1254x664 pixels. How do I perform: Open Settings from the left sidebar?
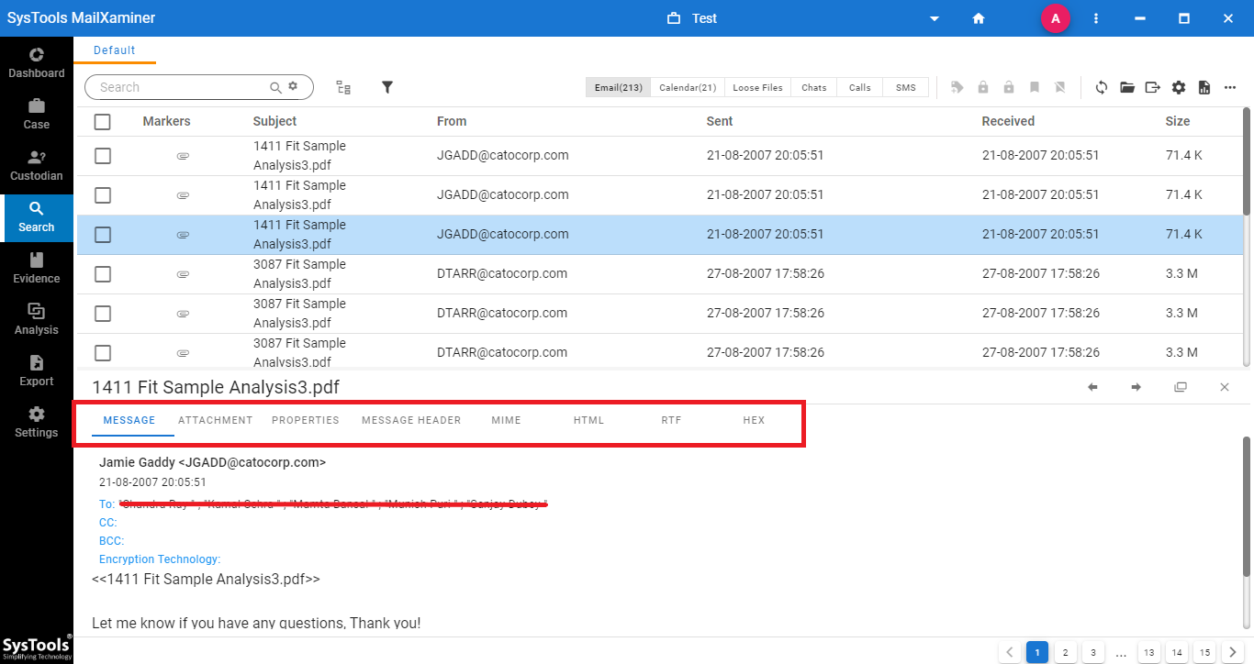(x=37, y=423)
